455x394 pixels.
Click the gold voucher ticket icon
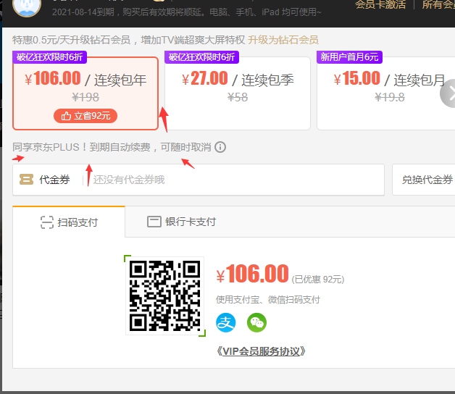27,180
